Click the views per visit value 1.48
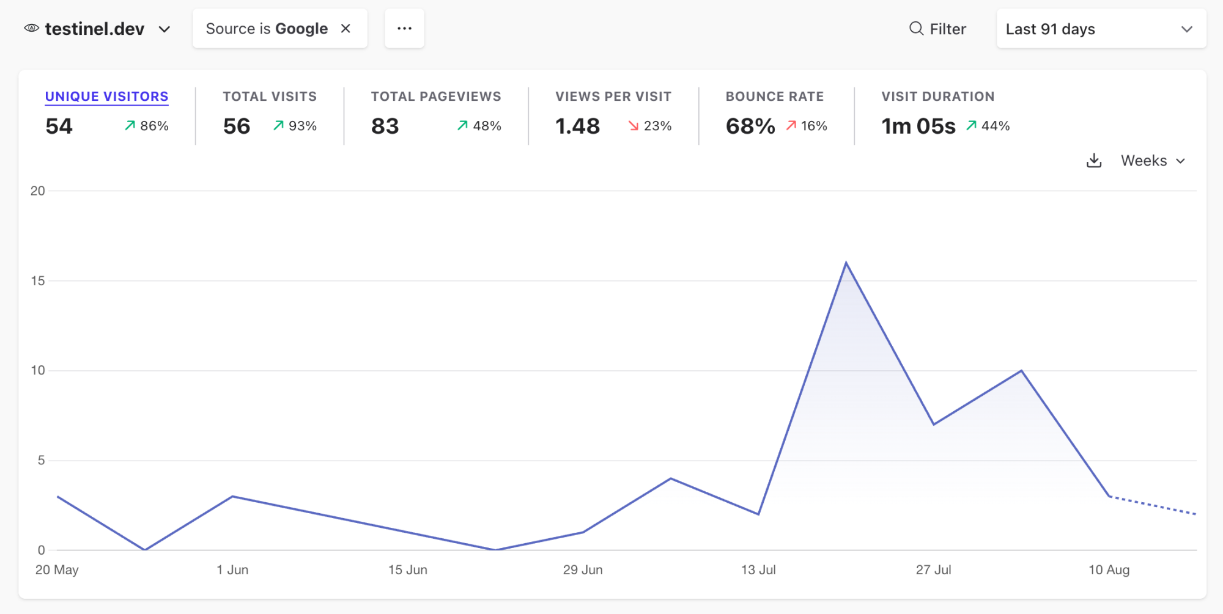1223x614 pixels. (x=577, y=126)
